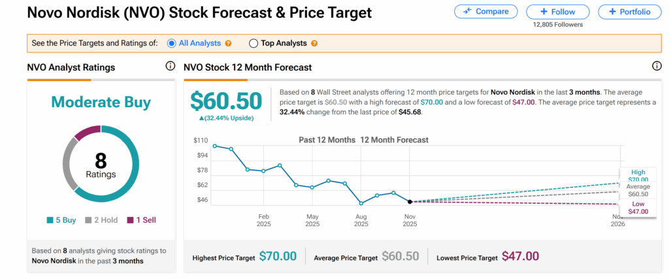Screen dimensions: 669x279
Task: Add NVO to Portfolio
Action: coord(629,11)
